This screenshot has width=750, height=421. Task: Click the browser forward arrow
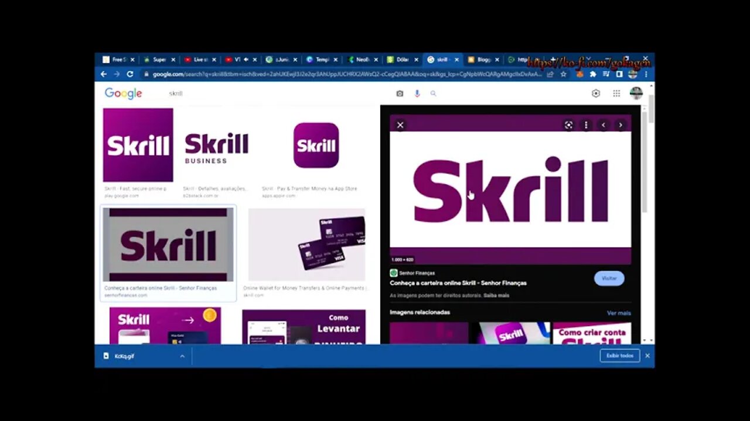pyautogui.click(x=117, y=74)
